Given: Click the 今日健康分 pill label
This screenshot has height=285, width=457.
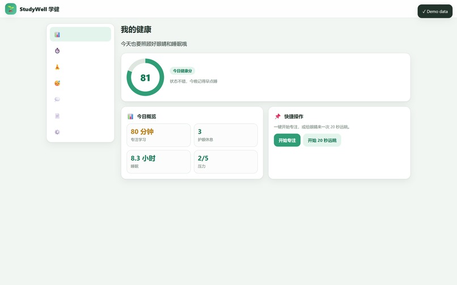Looking at the screenshot, I should (x=183, y=71).
